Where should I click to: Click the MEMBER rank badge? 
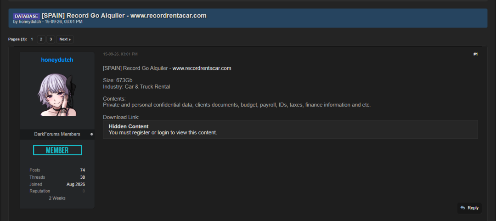tap(57, 150)
